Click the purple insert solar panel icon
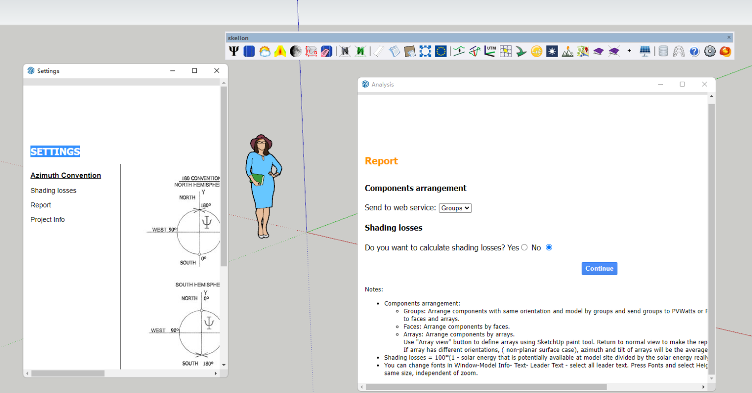 [x=598, y=51]
